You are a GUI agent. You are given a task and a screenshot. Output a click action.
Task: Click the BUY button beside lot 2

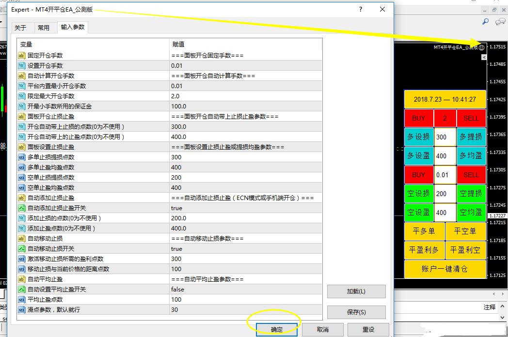tap(419, 118)
